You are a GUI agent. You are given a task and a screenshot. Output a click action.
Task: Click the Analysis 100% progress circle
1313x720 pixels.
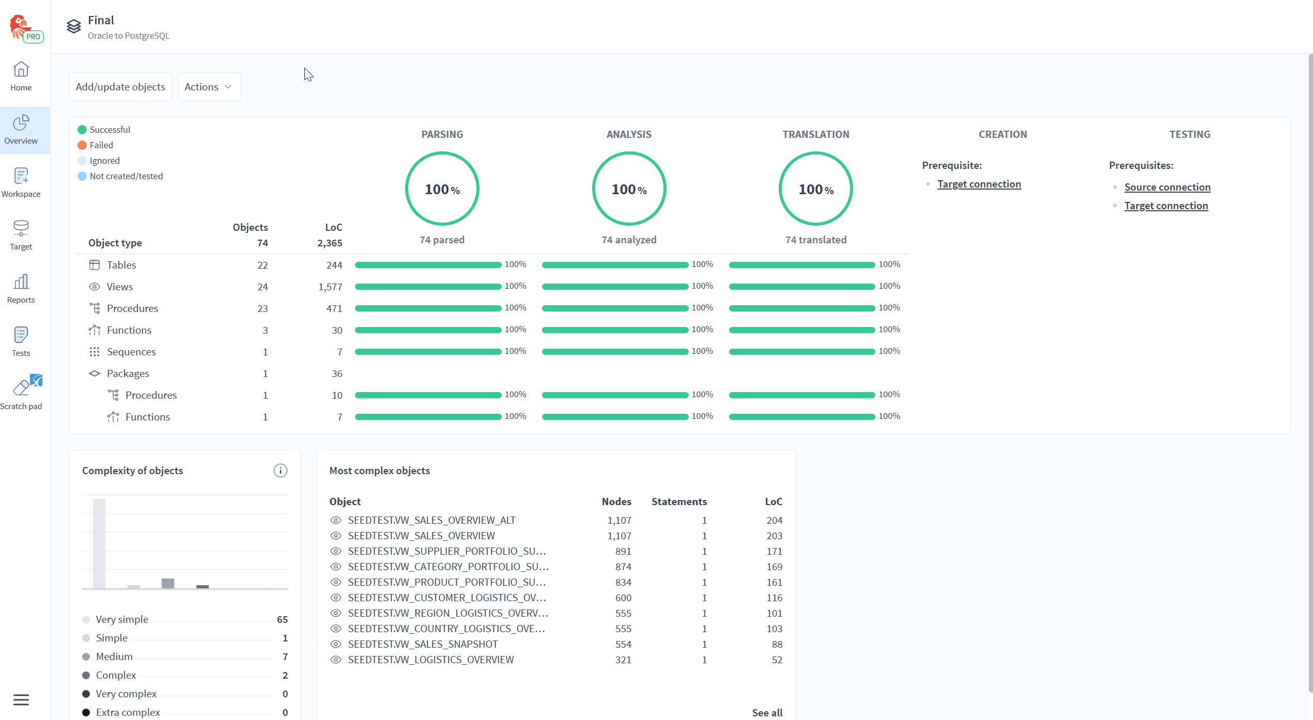pyautogui.click(x=629, y=189)
